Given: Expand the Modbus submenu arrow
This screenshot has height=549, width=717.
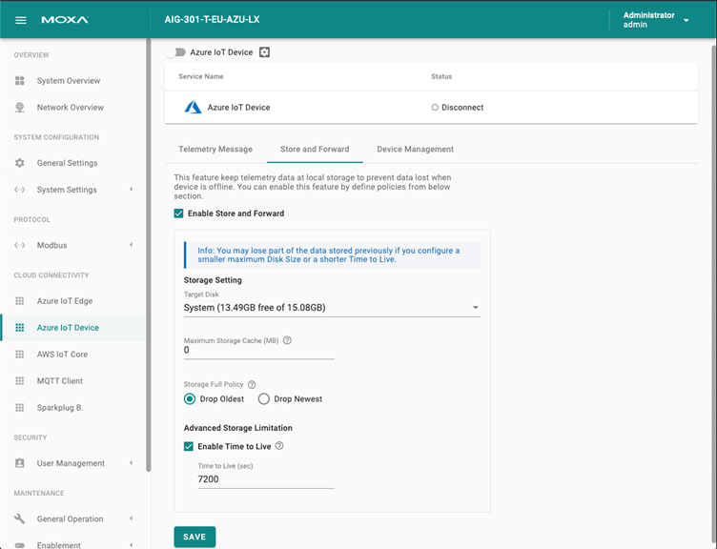Looking at the screenshot, I should (132, 245).
